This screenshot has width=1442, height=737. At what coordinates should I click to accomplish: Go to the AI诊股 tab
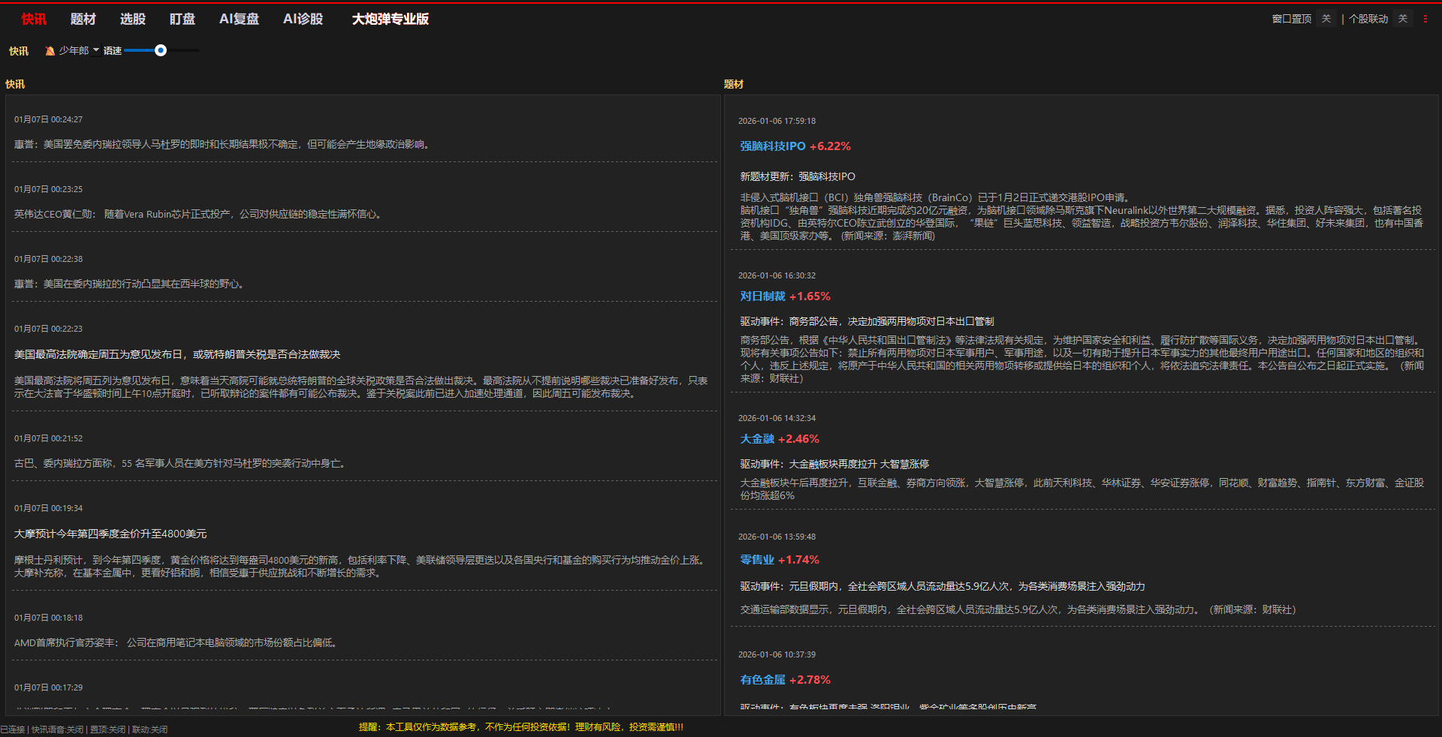coord(303,19)
